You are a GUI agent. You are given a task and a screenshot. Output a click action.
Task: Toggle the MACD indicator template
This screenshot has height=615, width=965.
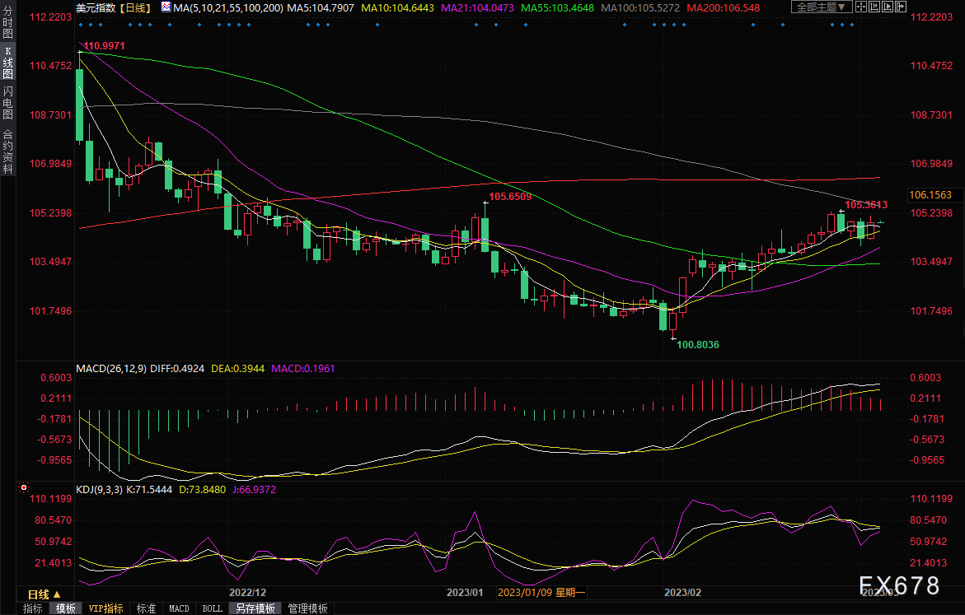[179, 608]
